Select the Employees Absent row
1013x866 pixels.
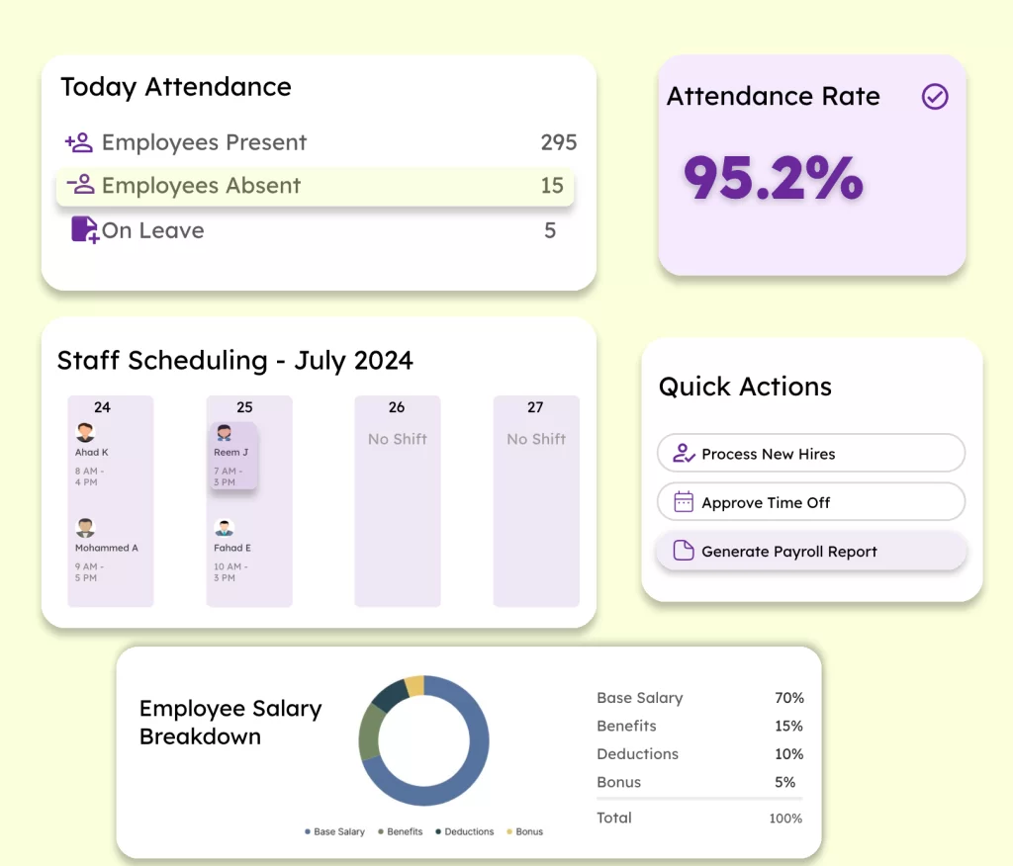[316, 186]
